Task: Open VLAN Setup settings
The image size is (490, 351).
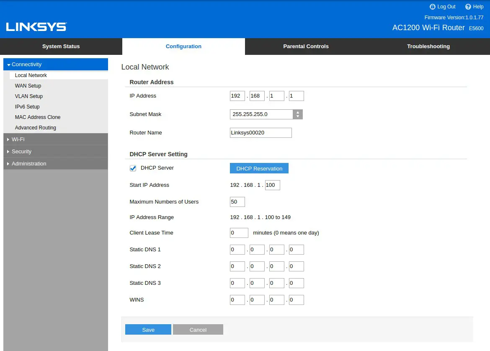Action: [28, 96]
